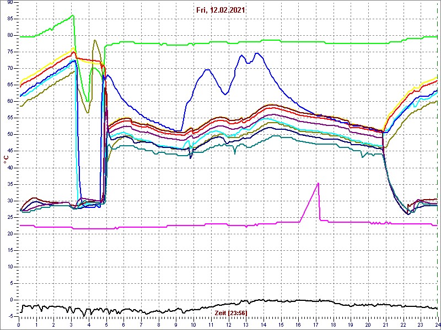
Task: Select the 40 temperature axis label
Action: click(10, 168)
